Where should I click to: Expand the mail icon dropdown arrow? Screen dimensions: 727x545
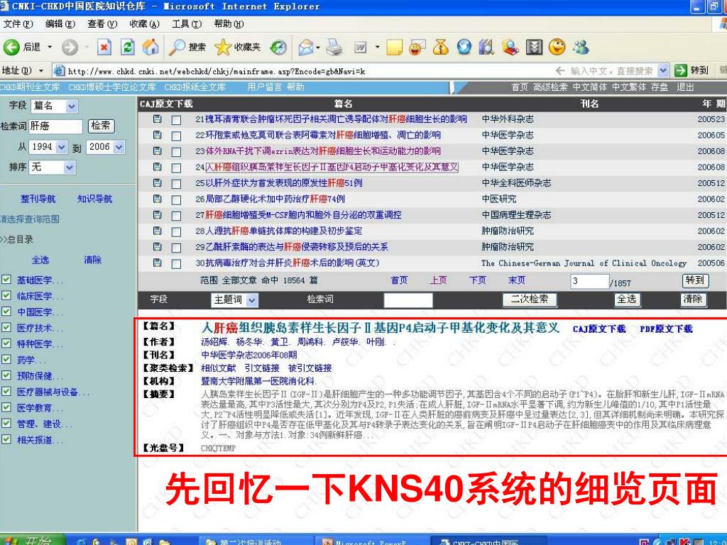(x=318, y=47)
